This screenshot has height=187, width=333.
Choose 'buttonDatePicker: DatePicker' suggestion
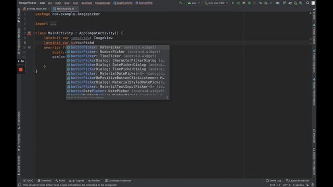click(118, 91)
